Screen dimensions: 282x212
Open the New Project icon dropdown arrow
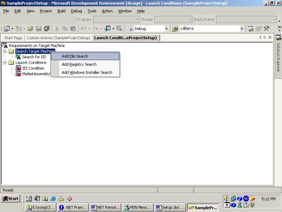point(12,29)
